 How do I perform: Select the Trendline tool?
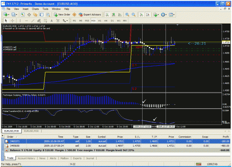pyautogui.click(x=33, y=21)
